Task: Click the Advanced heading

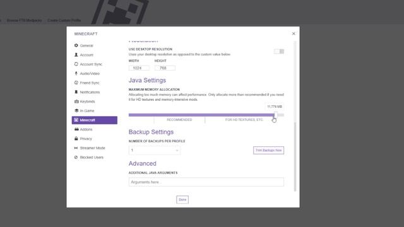Action: click(x=142, y=163)
